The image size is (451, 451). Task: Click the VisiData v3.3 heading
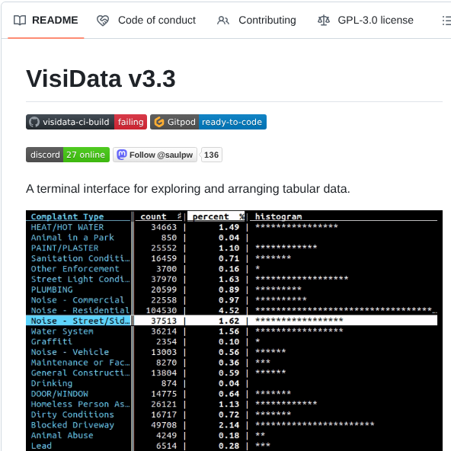101,78
